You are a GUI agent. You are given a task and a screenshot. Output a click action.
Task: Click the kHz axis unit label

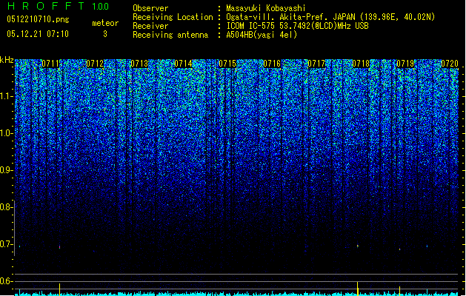coord(7,60)
